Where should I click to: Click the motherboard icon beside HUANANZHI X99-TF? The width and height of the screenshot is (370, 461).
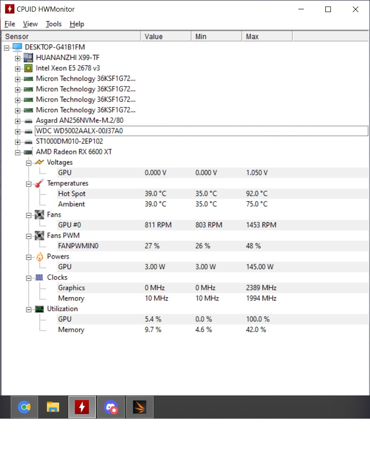coord(28,57)
